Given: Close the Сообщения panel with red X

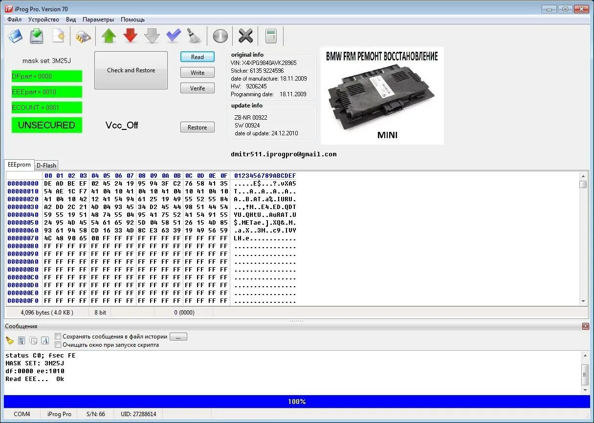Looking at the screenshot, I should click(x=585, y=326).
